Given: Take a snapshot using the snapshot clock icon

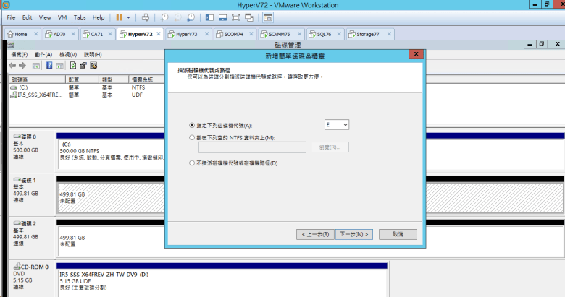Looking at the screenshot, I should click(x=165, y=17).
